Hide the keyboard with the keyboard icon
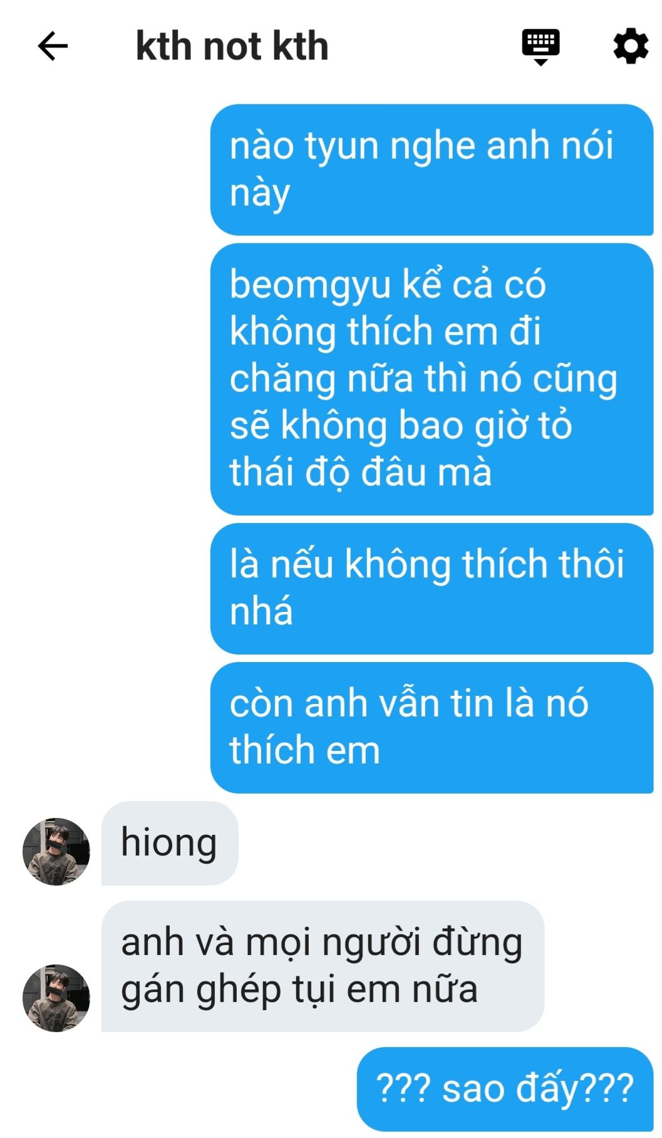Viewport: 662px width, 1138px height. tap(540, 46)
